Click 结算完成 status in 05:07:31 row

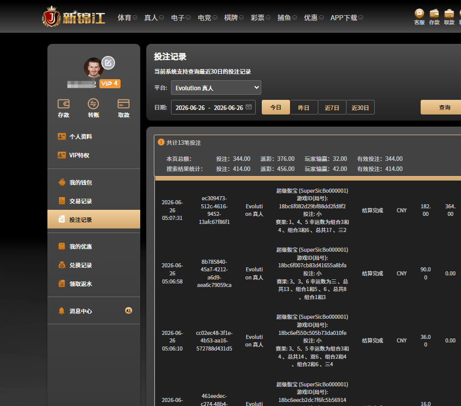tap(372, 210)
